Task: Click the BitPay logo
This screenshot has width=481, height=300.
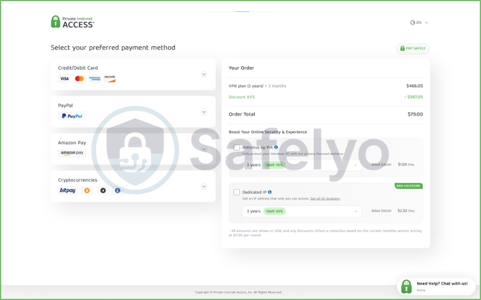Action: [67, 190]
